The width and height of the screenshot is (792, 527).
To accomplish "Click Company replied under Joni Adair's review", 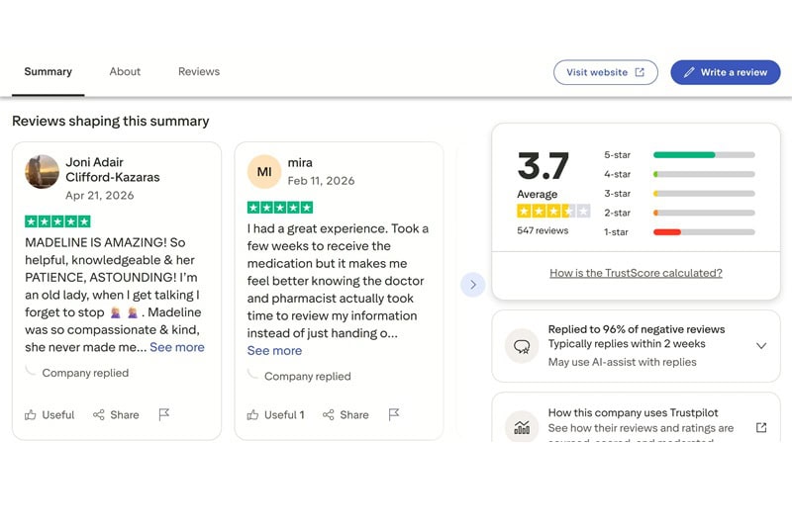I will pos(85,373).
